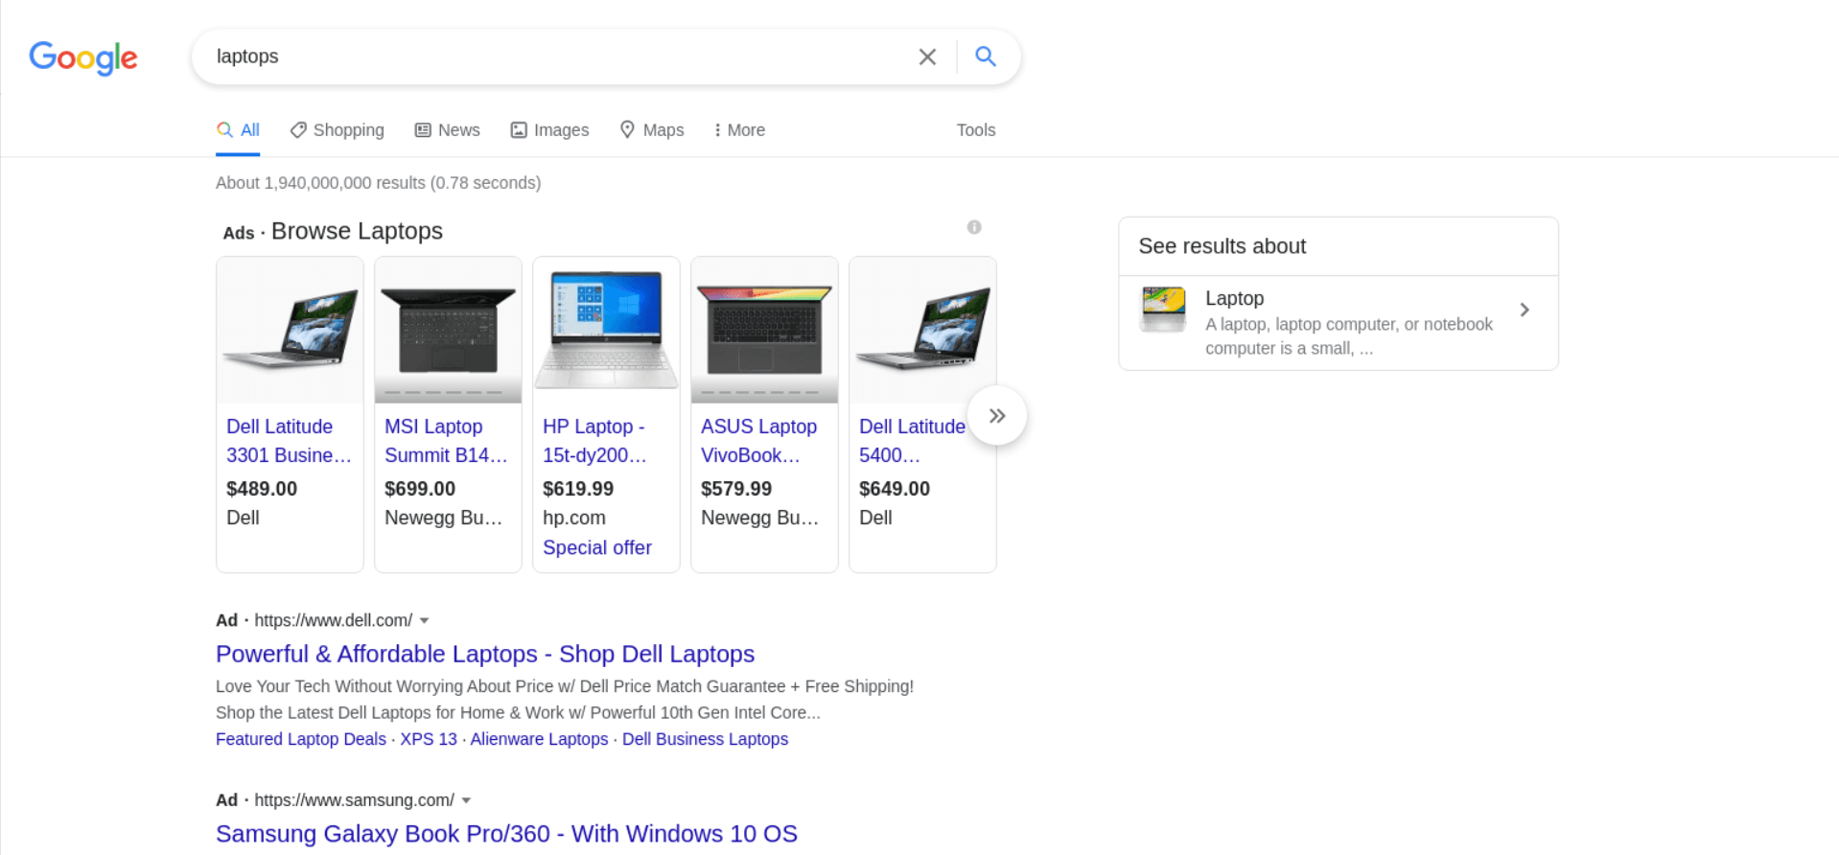
Task: Click the Laptop title in See results about
Action: tap(1235, 298)
